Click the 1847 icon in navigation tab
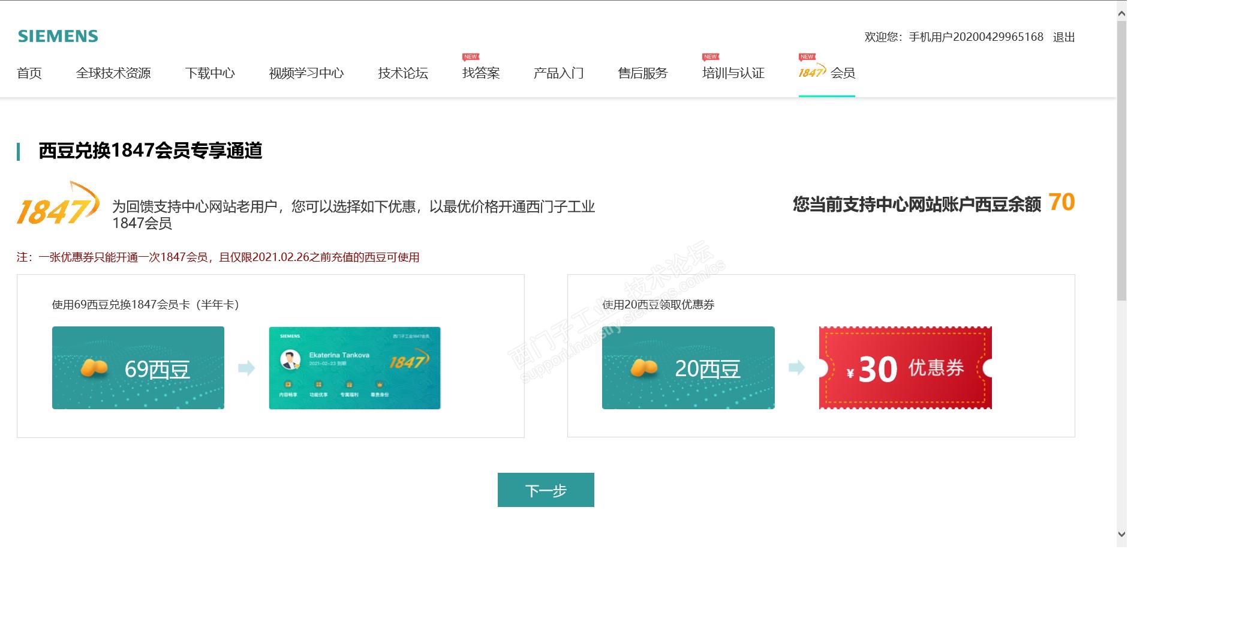This screenshot has height=624, width=1233. (x=813, y=72)
